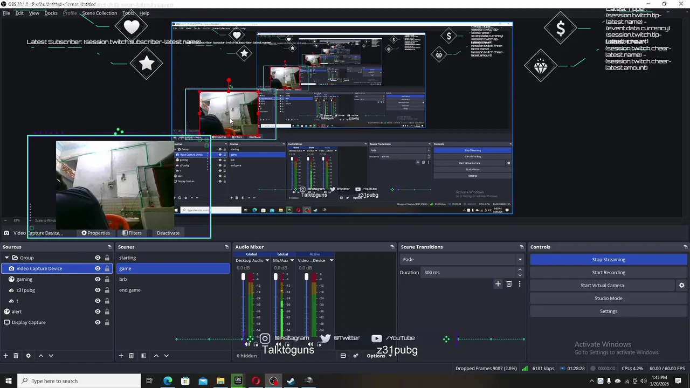This screenshot has height=388, width=690.
Task: Hide the Display Capture source
Action: pos(98,322)
